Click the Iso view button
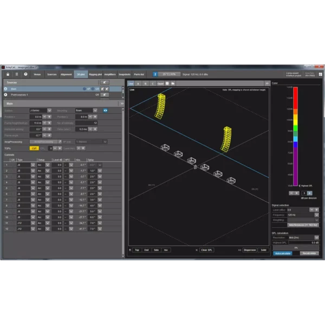Screen dimensions: 325x325 point(166,250)
